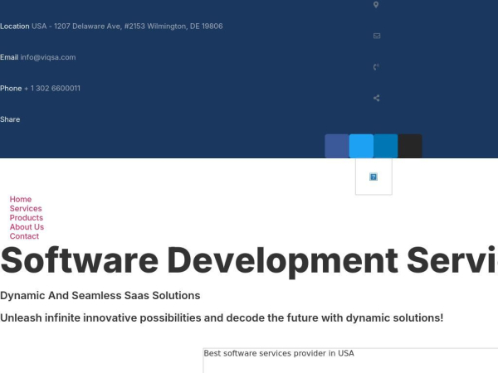The width and height of the screenshot is (498, 373).
Task: Click the Unleash infinite innovative possibilities text
Action: pyautogui.click(x=222, y=317)
